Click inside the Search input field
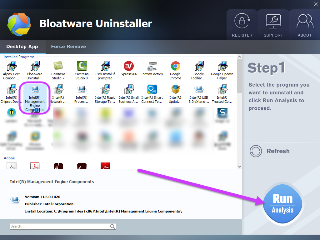Screen dimensions: 320x240 click(56, 226)
